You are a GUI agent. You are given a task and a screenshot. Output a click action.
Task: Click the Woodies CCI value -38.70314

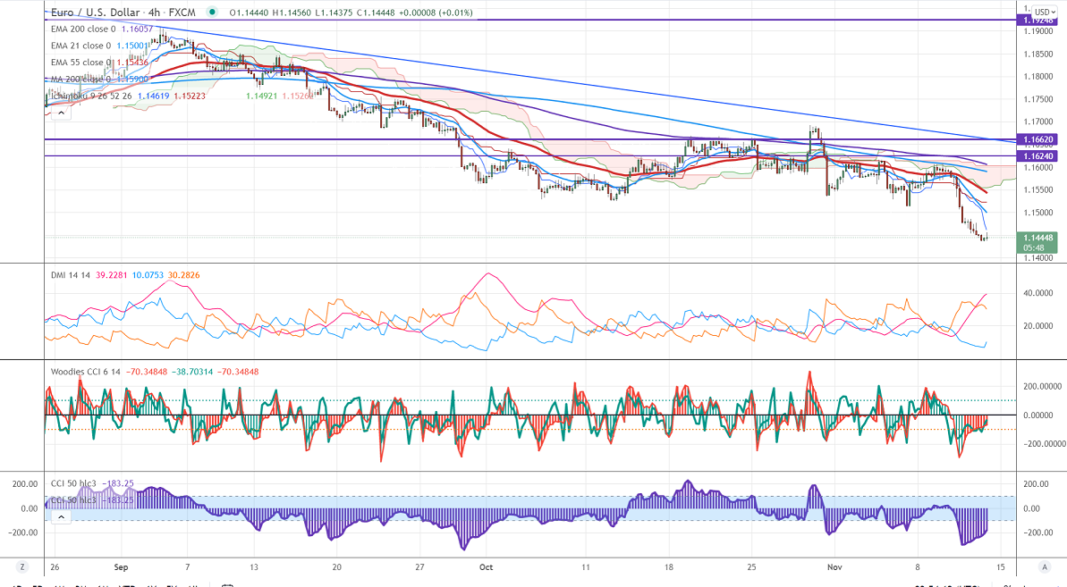(192, 372)
